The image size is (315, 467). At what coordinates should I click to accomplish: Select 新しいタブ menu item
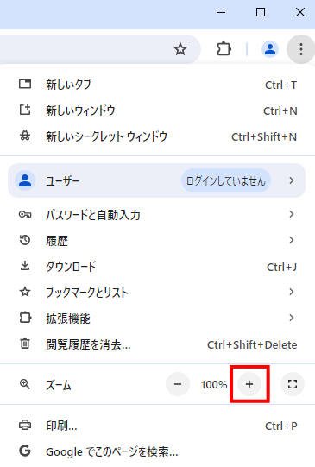[x=157, y=85]
